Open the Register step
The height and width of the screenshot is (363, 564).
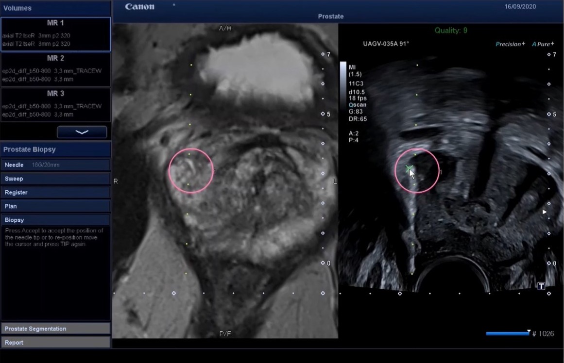(x=55, y=192)
